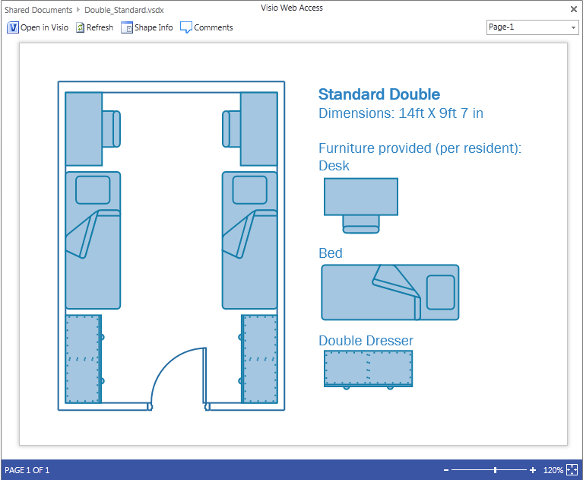Click the Comments speech bubble icon
Viewport: 583px width, 480px height.
click(x=186, y=27)
